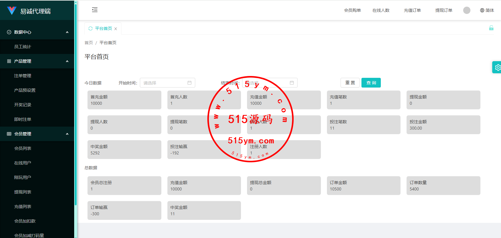This screenshot has height=238, width=501.
Task: Open 员工统计 in the sidebar
Action: pyautogui.click(x=23, y=47)
